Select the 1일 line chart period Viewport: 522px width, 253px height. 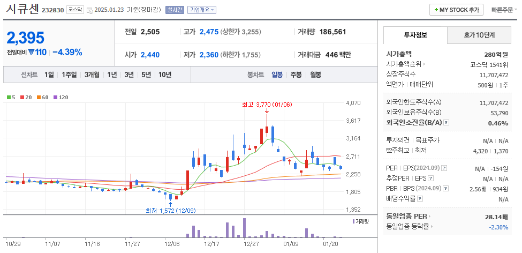49,75
